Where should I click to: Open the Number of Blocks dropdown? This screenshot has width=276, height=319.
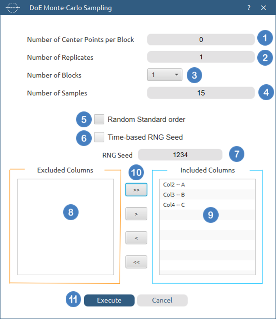point(165,75)
